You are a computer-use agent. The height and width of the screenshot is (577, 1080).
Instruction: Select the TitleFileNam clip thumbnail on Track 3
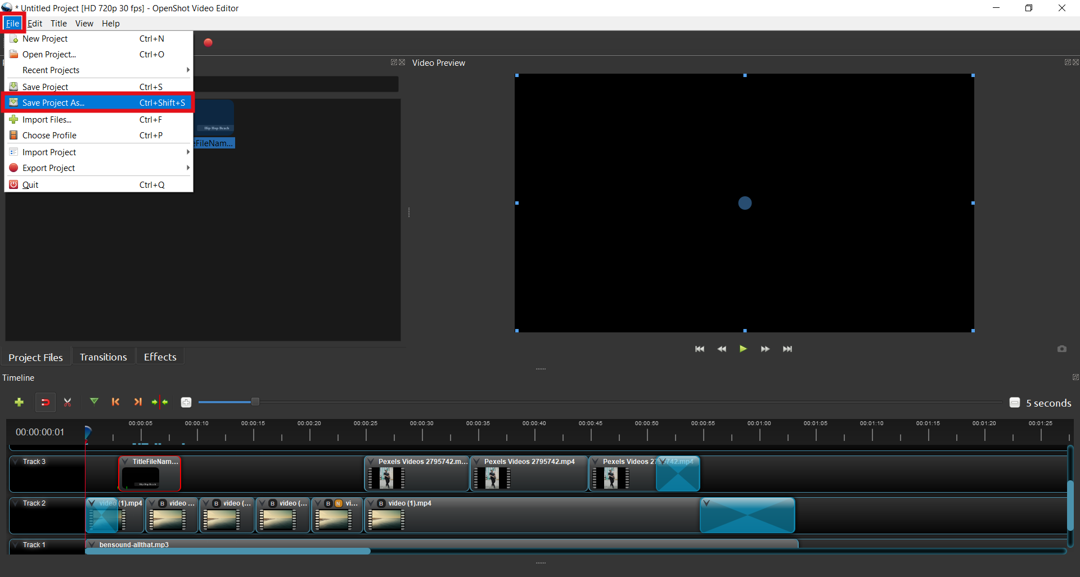(x=141, y=478)
